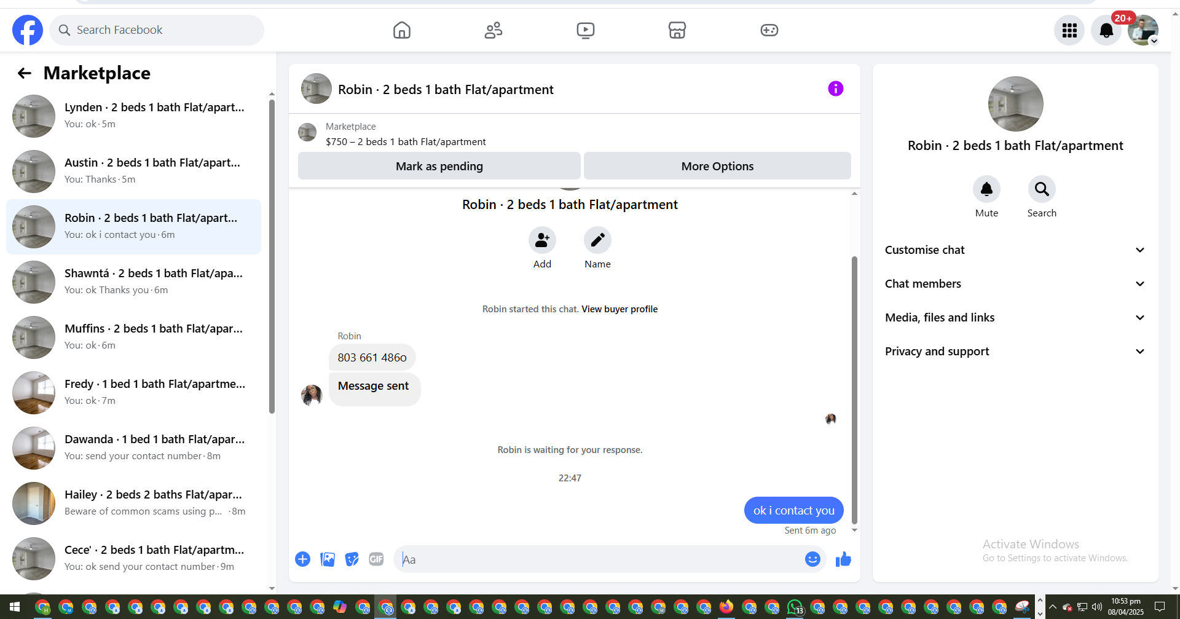Open the GIF picker

(x=376, y=559)
